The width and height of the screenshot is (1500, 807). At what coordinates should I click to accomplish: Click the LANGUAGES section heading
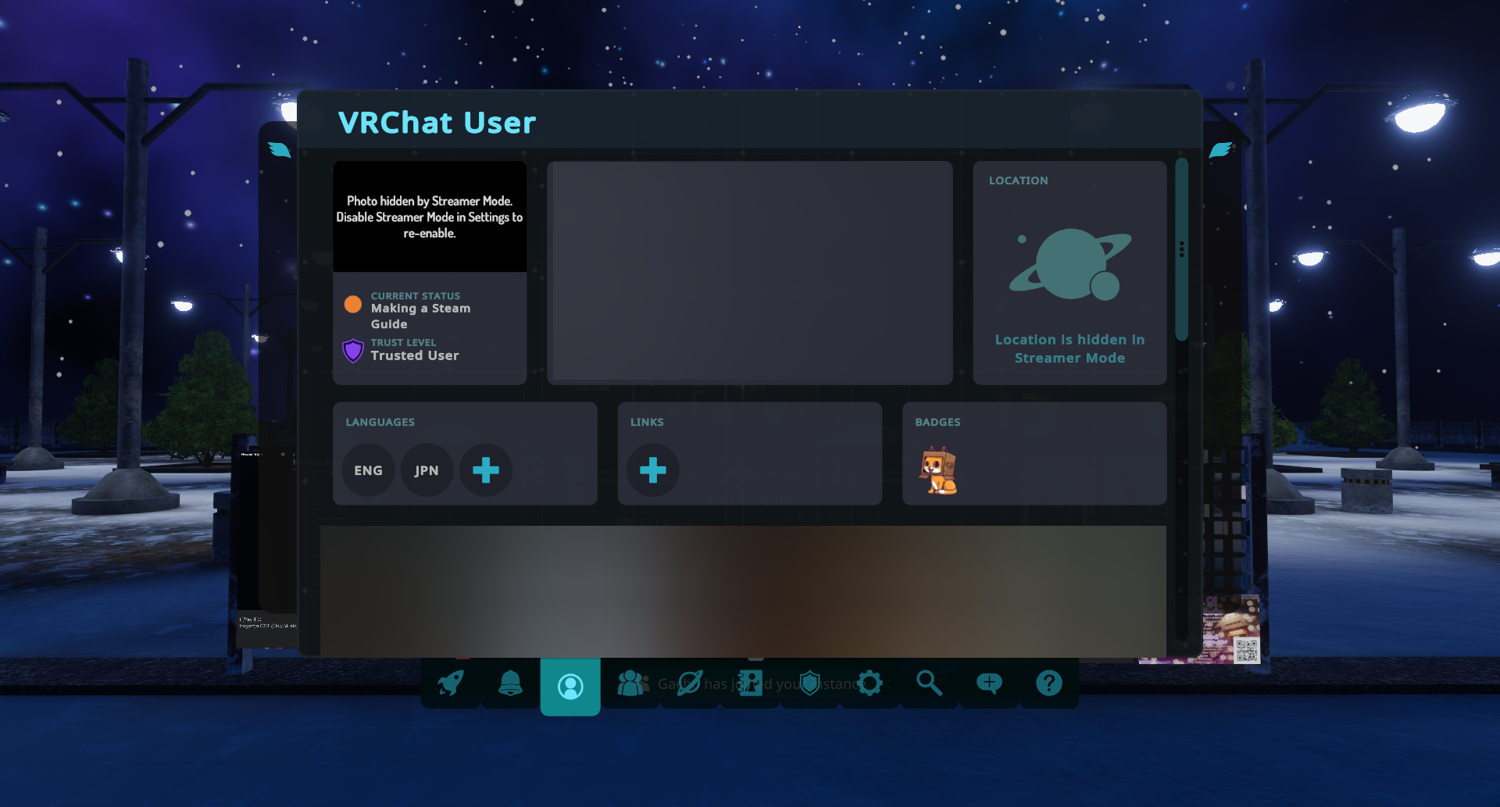pos(380,422)
